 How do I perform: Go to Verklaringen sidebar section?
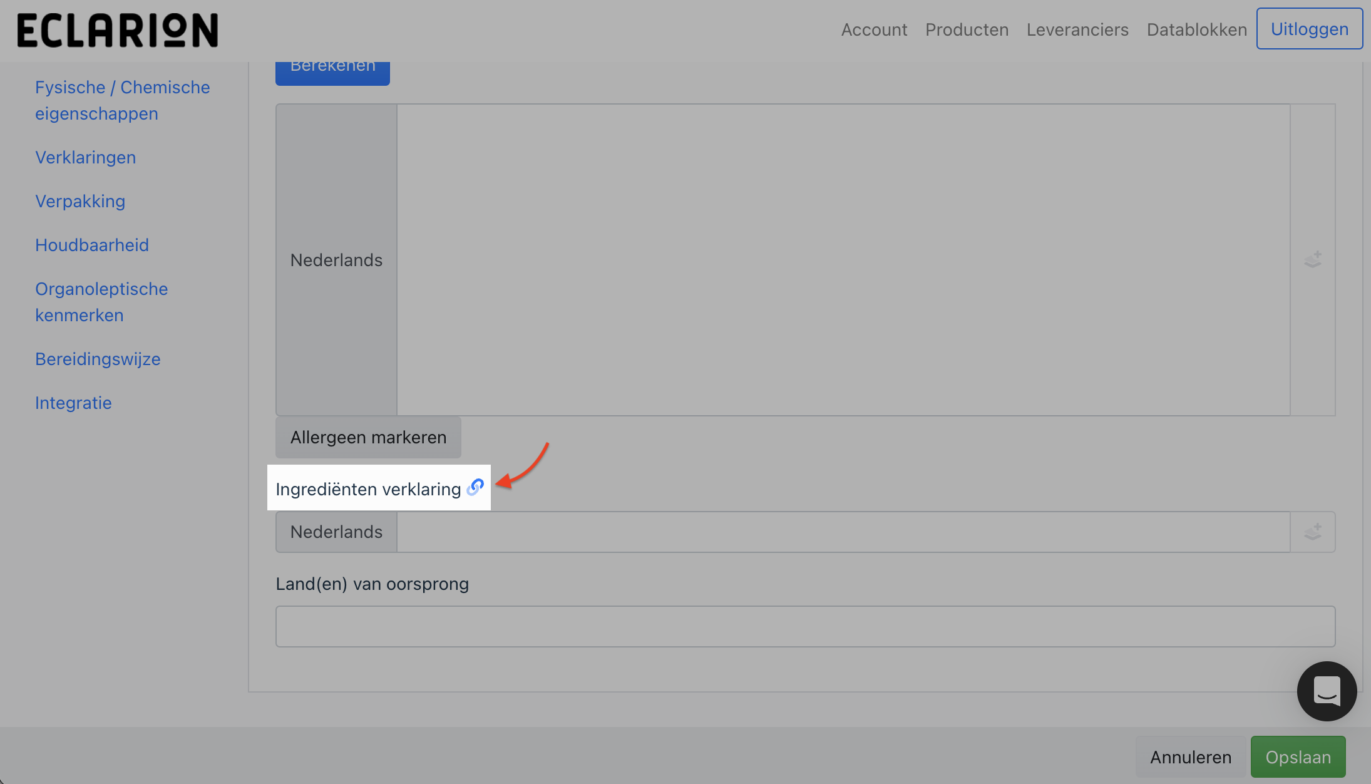tap(85, 157)
